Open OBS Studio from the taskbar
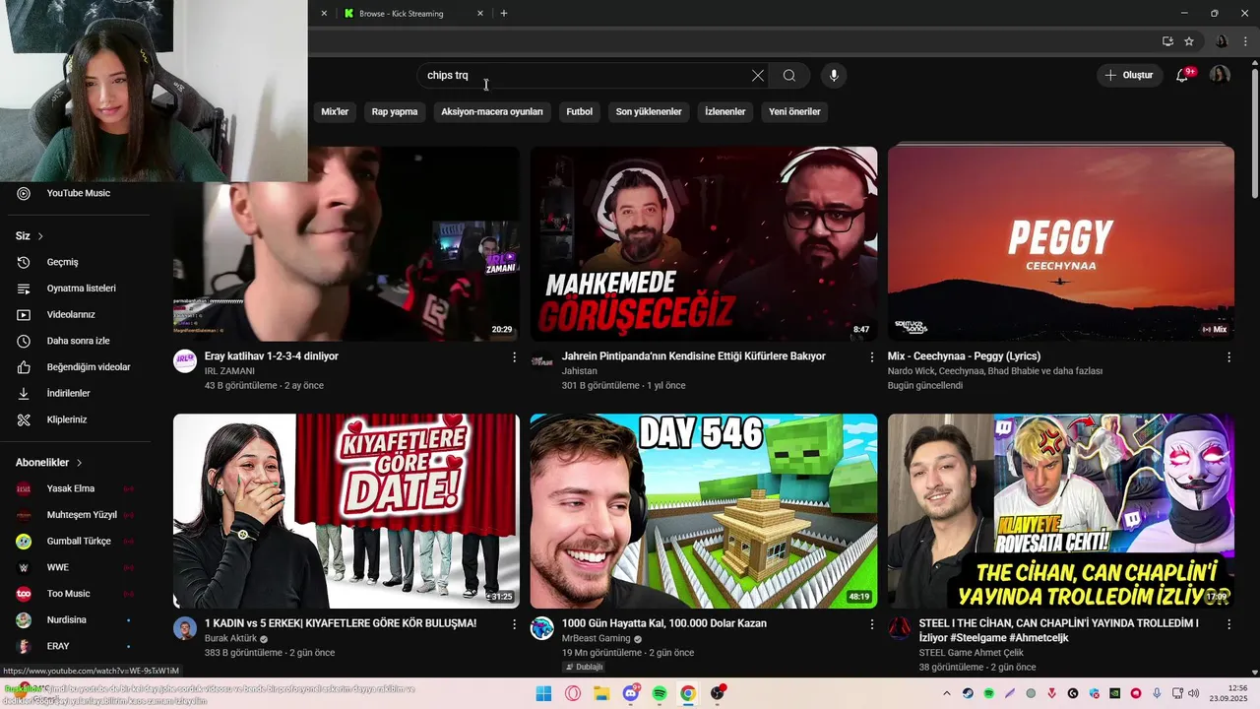Image resolution: width=1260 pixels, height=709 pixels. (x=718, y=693)
